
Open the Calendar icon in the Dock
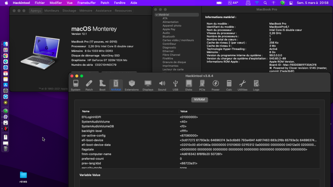pos(6,73)
